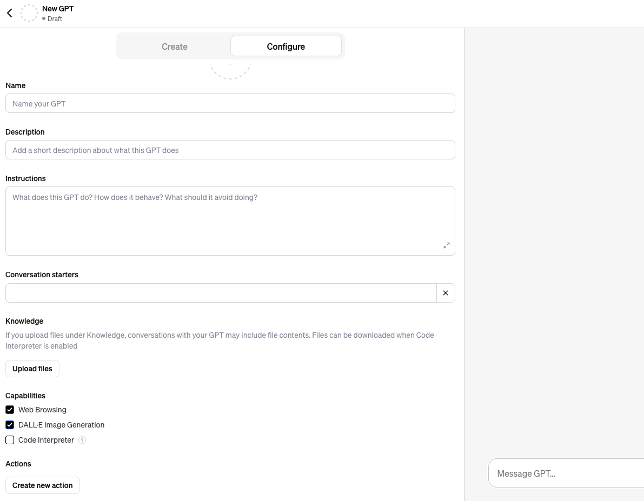The height and width of the screenshot is (501, 644).
Task: Enable the Code Interpreter checkbox
Action: pos(10,440)
